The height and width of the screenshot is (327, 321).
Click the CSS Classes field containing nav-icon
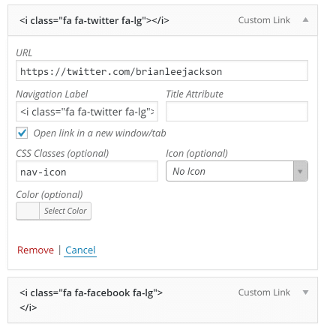(x=87, y=171)
